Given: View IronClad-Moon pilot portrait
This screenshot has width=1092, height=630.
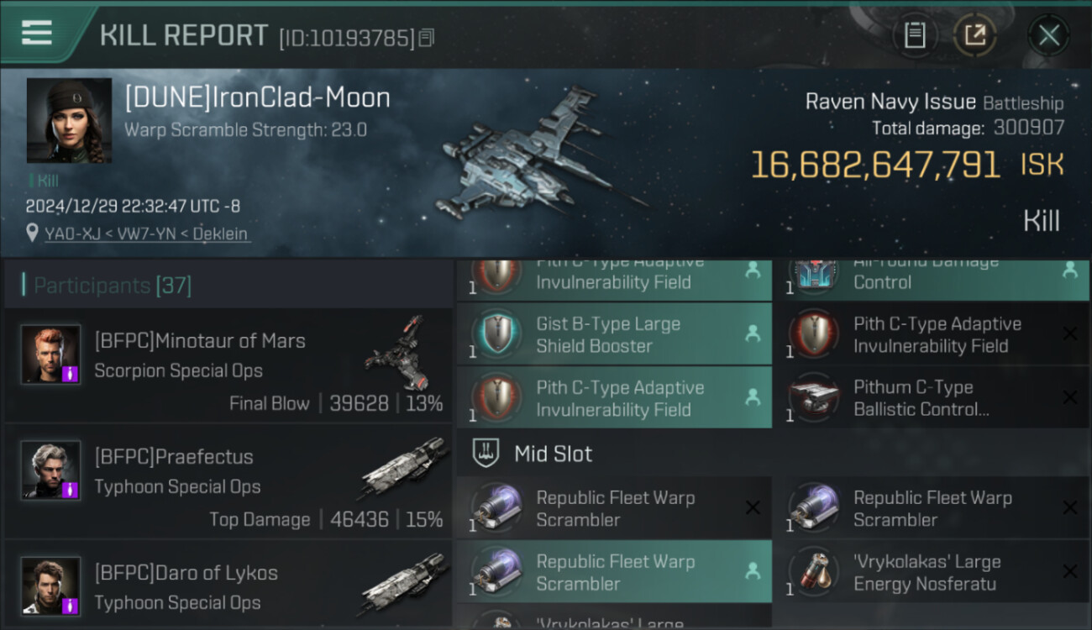Looking at the screenshot, I should [x=69, y=121].
